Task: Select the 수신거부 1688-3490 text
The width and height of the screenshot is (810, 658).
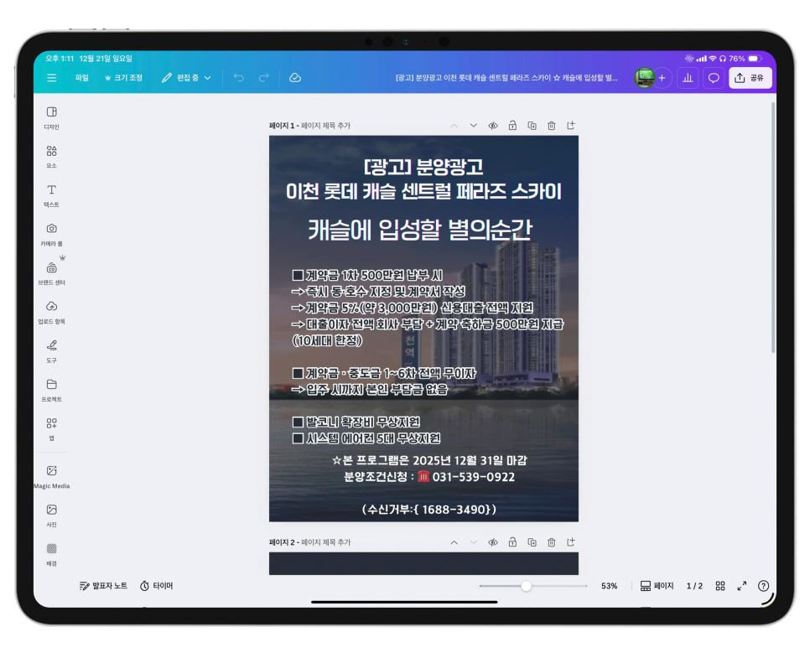Action: (x=429, y=510)
